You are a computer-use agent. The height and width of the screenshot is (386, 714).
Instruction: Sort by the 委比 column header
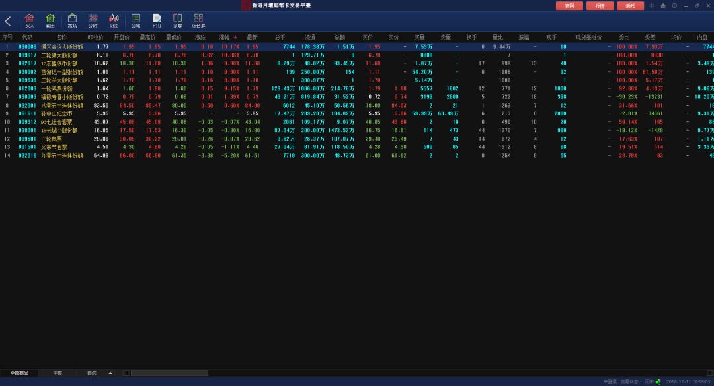coord(624,38)
